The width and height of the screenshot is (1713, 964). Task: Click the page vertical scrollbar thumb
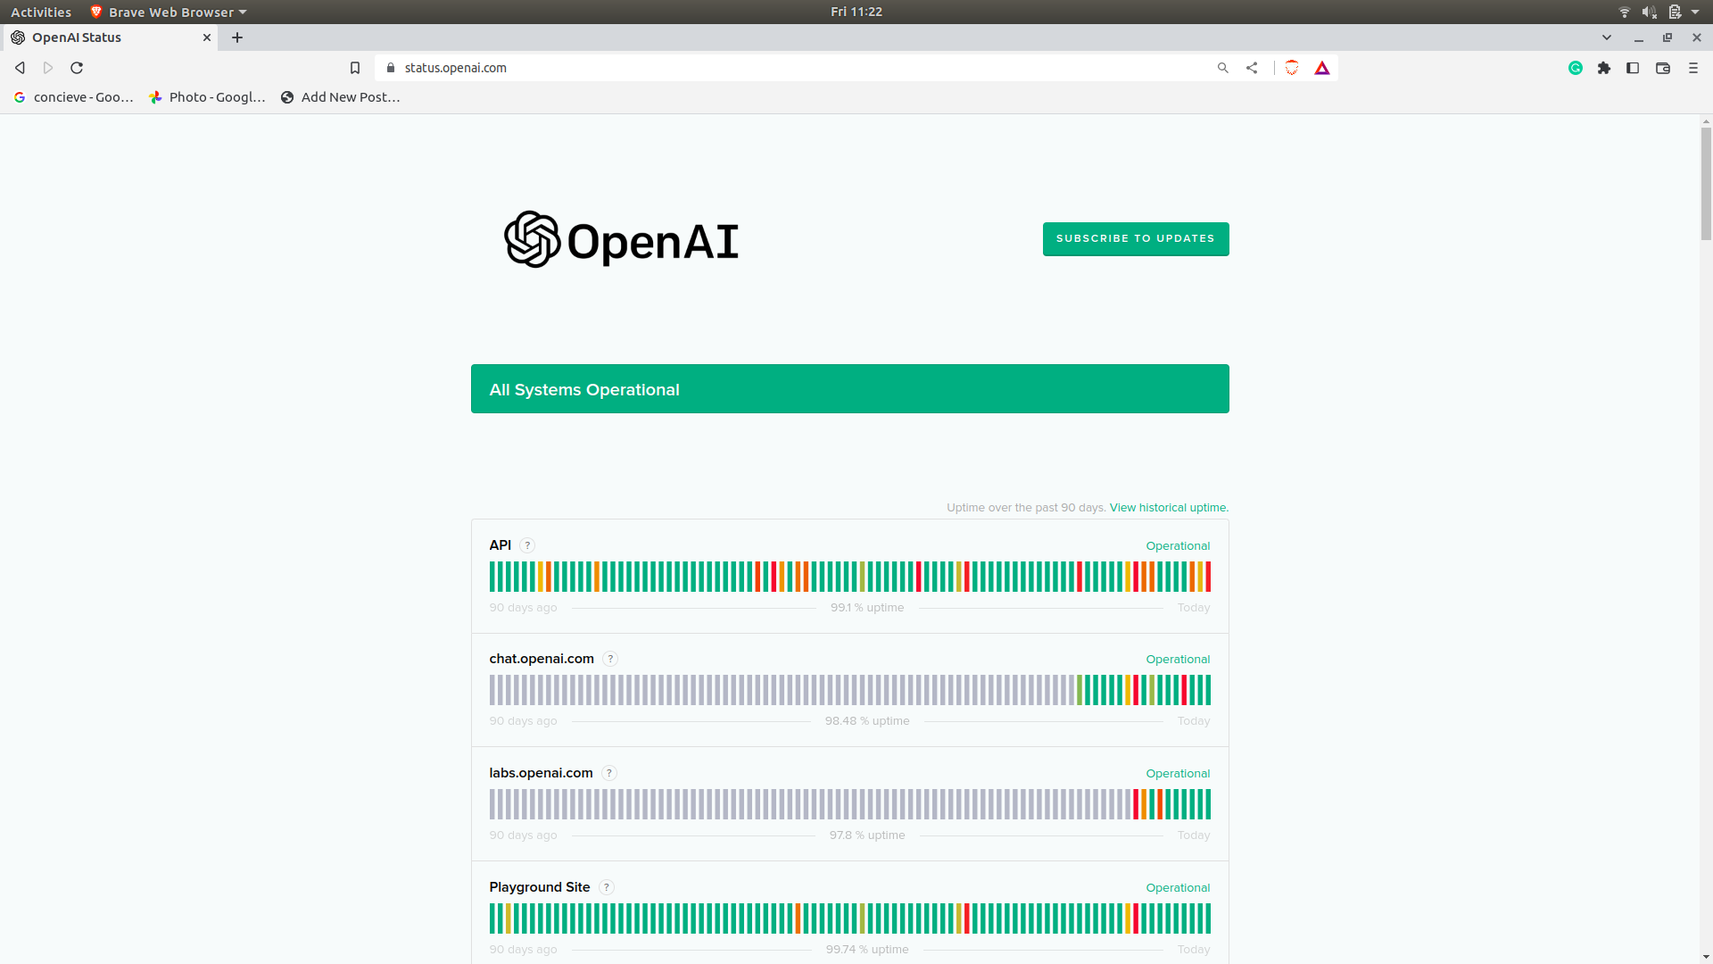click(x=1706, y=183)
